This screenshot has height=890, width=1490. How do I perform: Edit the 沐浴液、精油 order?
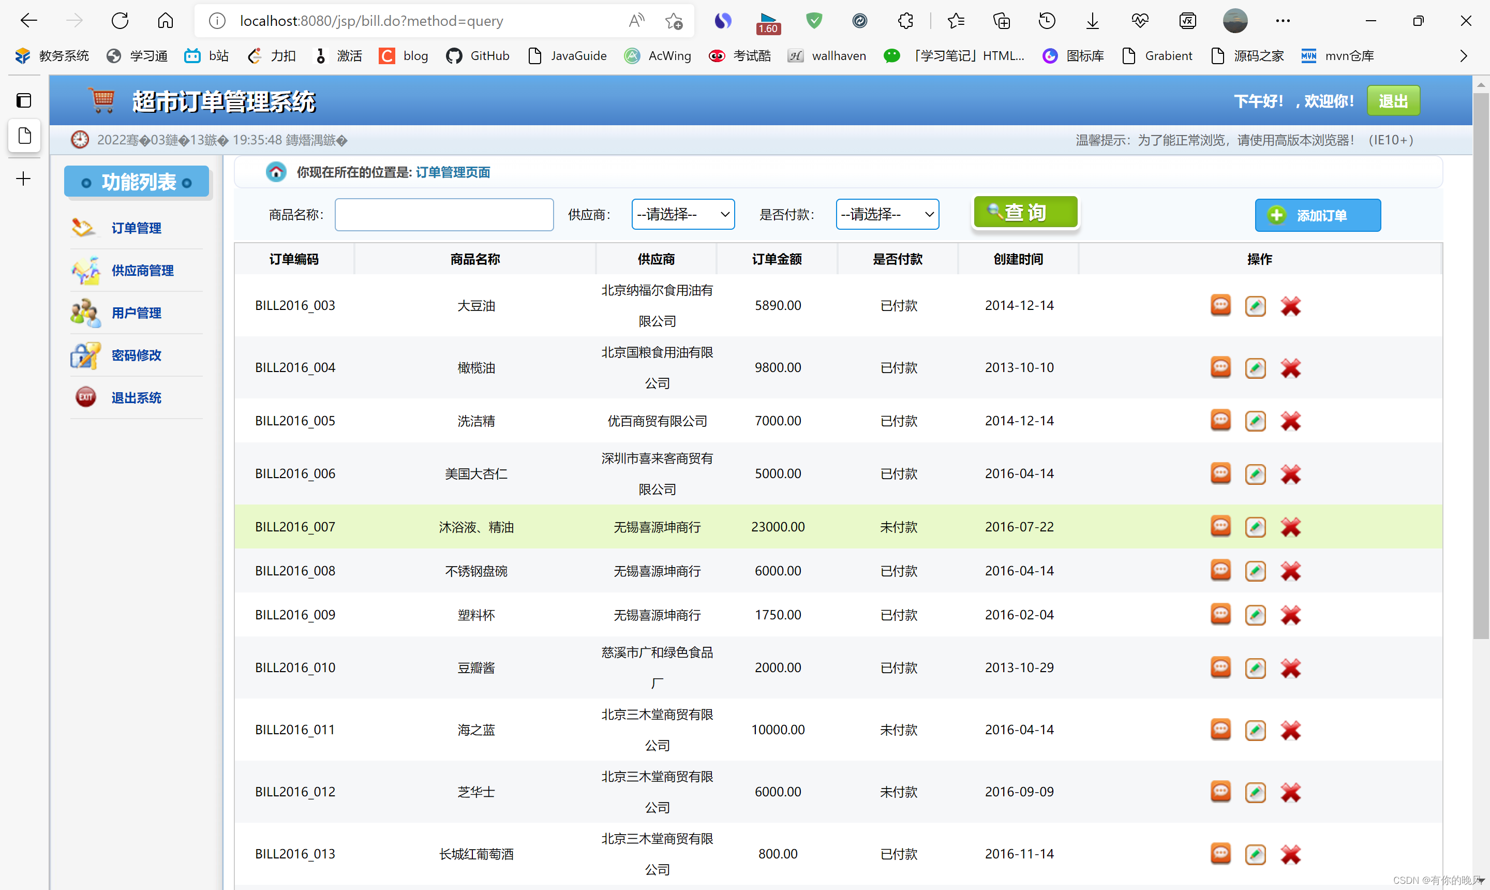click(1255, 527)
